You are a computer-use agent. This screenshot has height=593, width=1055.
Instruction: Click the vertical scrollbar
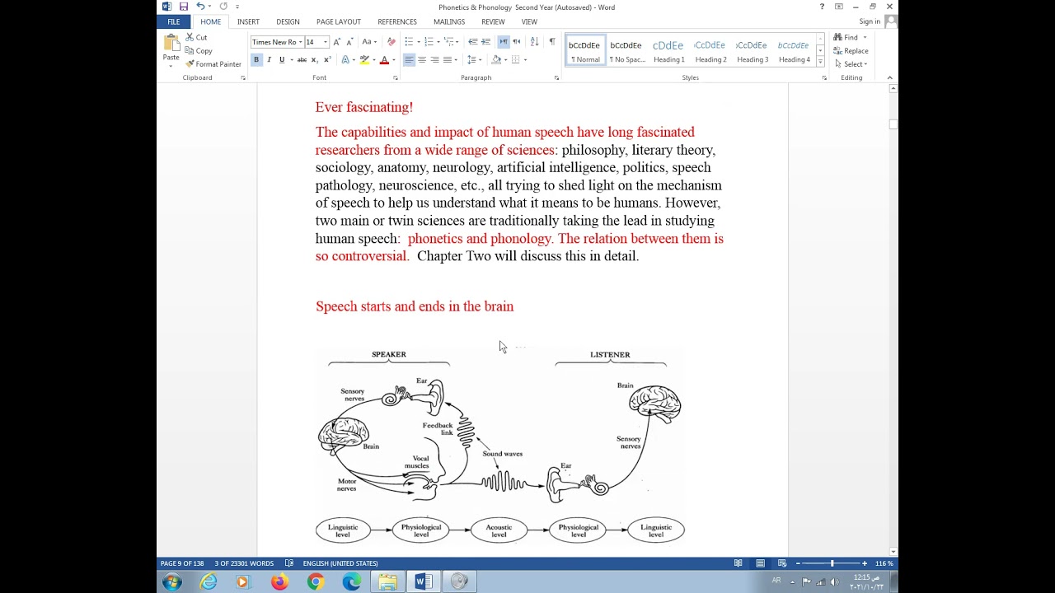click(893, 321)
